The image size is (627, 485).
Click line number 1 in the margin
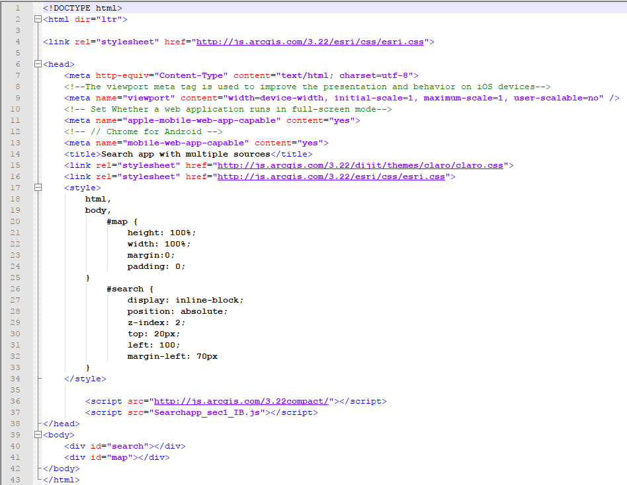coord(18,8)
